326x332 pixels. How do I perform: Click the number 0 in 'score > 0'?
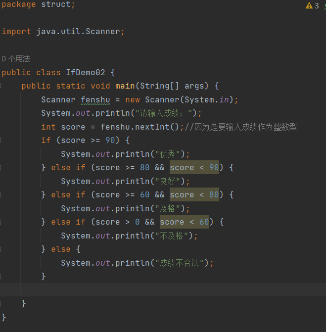[137, 222]
